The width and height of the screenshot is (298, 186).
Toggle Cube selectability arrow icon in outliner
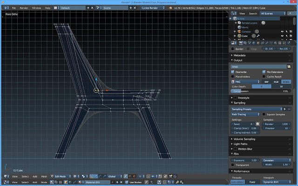pos(287,36)
